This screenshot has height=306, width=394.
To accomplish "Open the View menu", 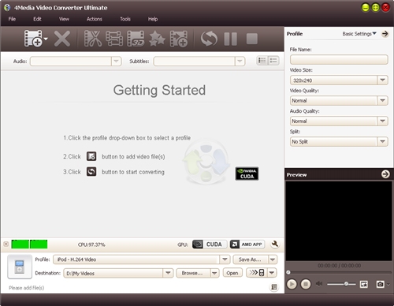I will point(64,19).
